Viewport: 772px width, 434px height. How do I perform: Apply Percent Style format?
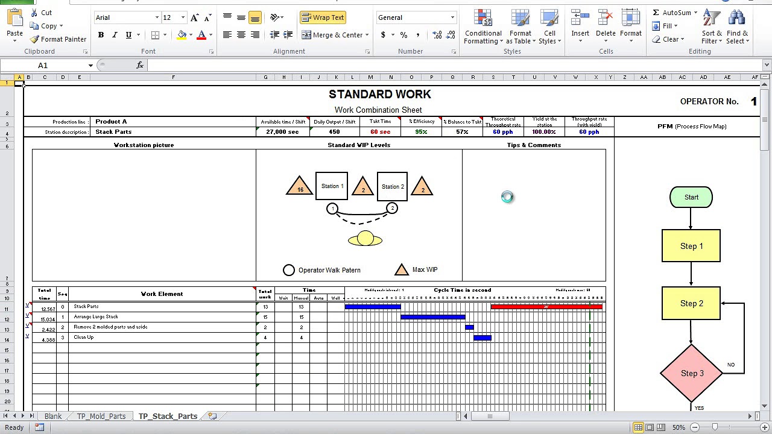pos(403,35)
